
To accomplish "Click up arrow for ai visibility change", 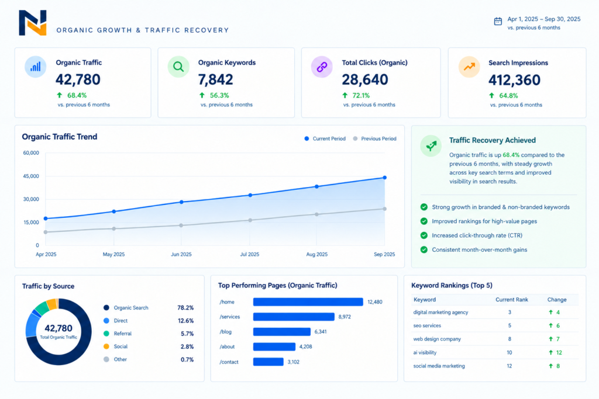I will (x=550, y=352).
